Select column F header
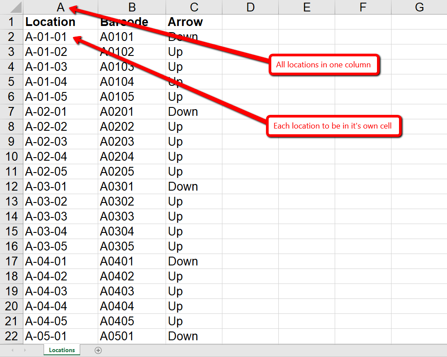This screenshot has height=357, width=447. click(363, 7)
